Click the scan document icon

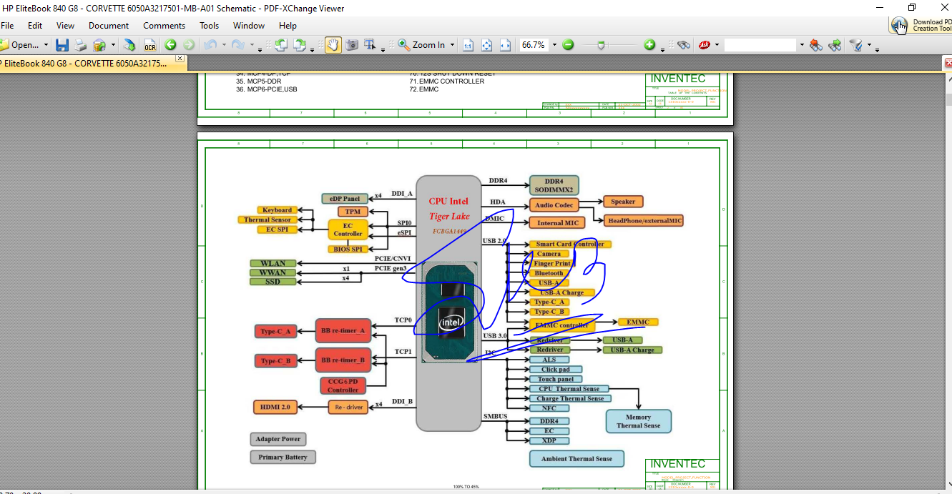pos(129,45)
